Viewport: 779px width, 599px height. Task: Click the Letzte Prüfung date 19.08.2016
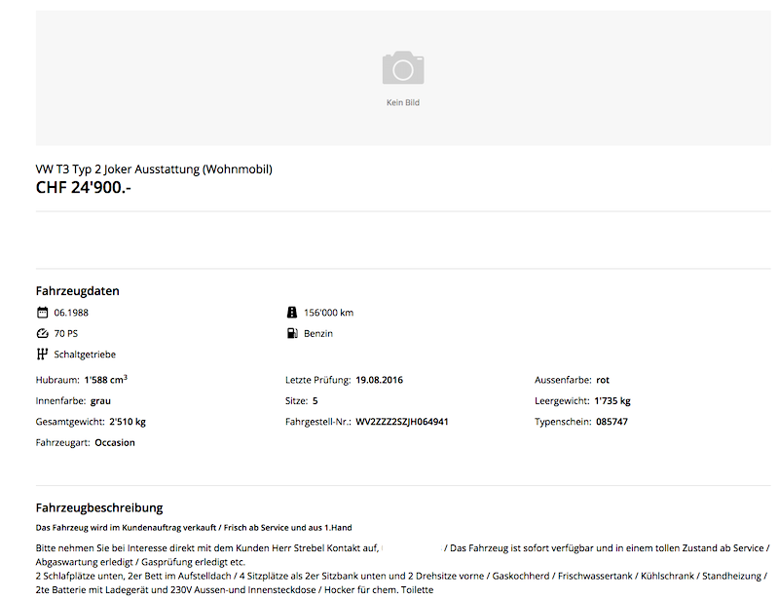pyautogui.click(x=380, y=380)
